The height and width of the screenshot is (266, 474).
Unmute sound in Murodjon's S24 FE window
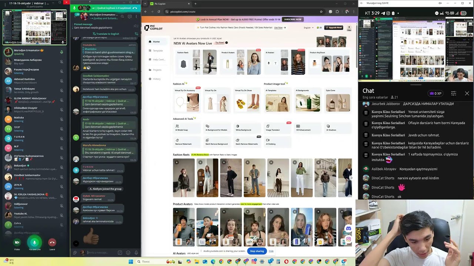440,3
